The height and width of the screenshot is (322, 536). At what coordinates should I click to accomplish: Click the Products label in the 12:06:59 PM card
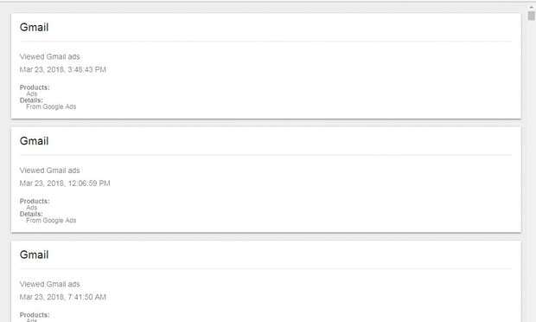coord(35,201)
